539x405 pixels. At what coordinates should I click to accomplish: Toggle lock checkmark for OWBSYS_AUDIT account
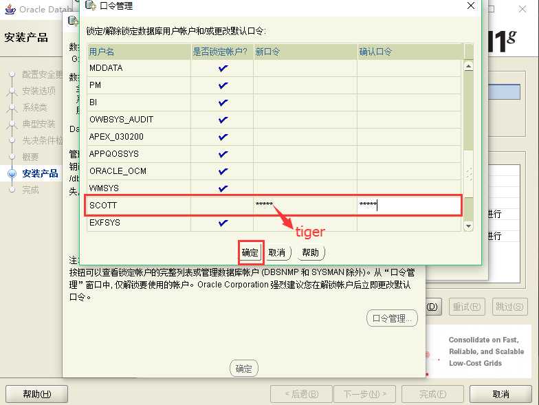tap(223, 120)
